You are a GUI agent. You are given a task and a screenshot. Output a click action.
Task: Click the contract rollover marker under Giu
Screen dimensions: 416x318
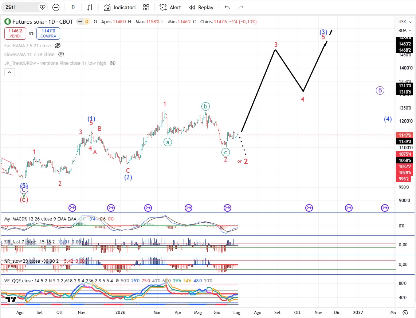coord(227,208)
